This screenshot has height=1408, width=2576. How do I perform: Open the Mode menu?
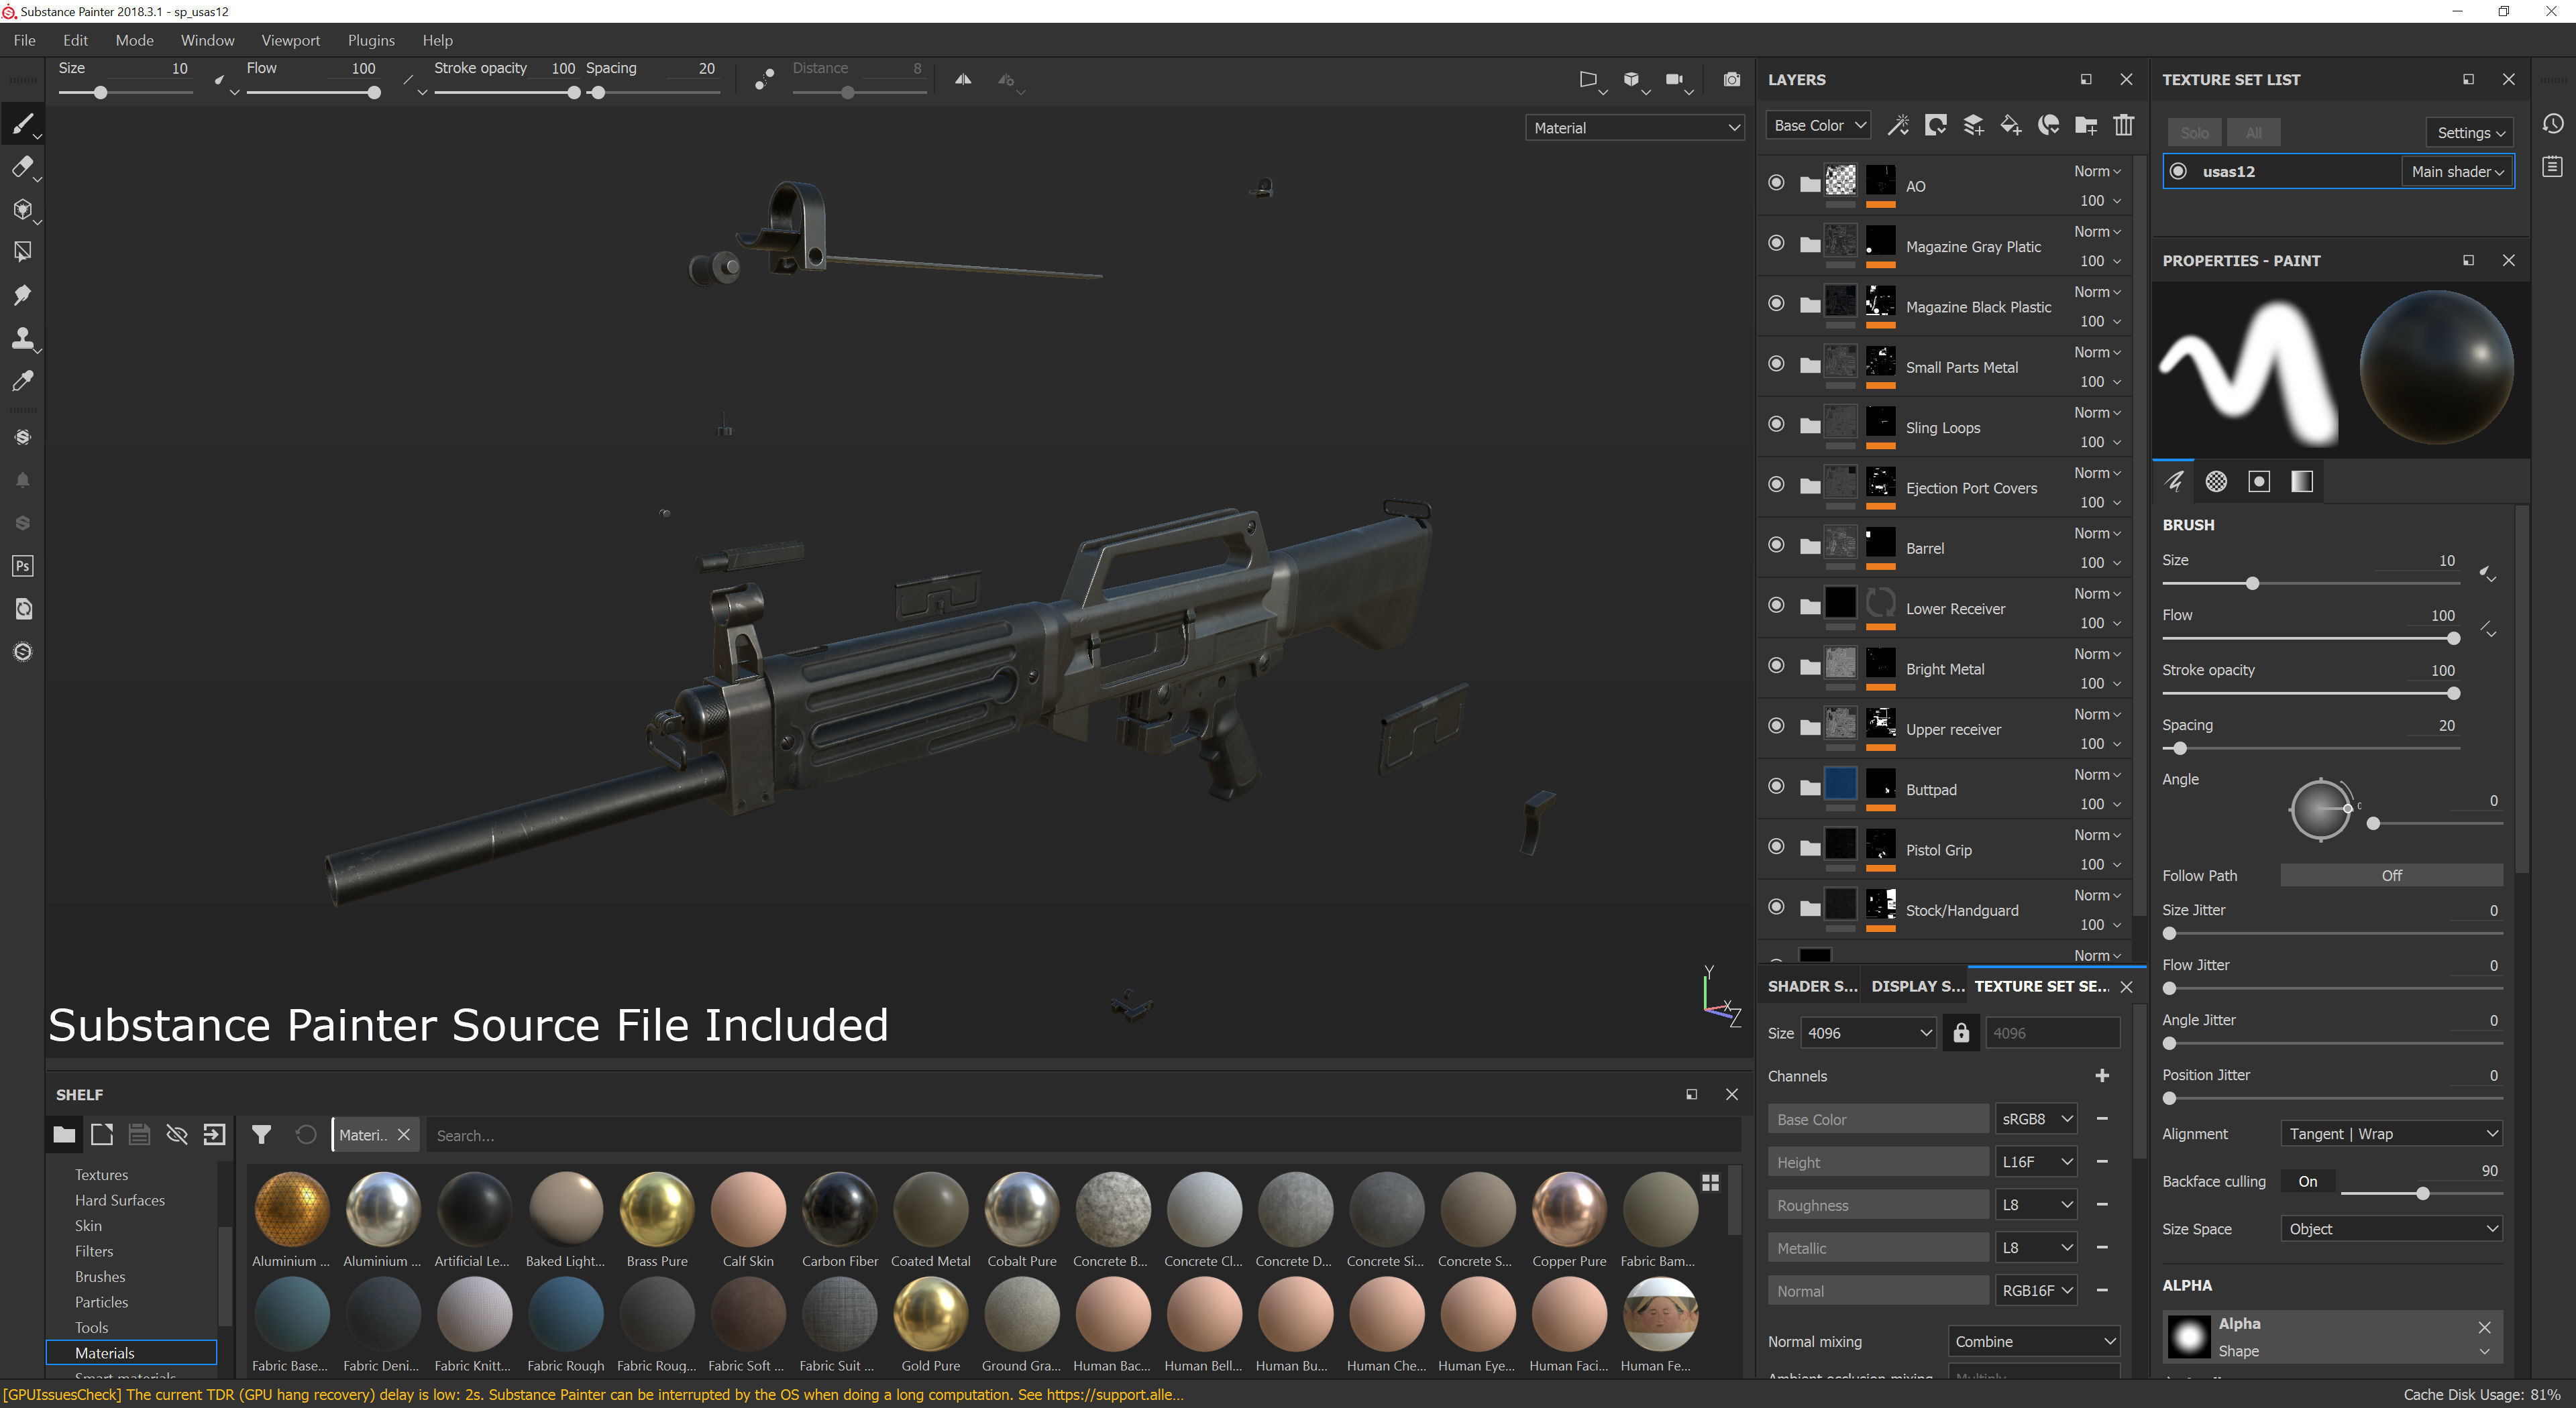(134, 40)
